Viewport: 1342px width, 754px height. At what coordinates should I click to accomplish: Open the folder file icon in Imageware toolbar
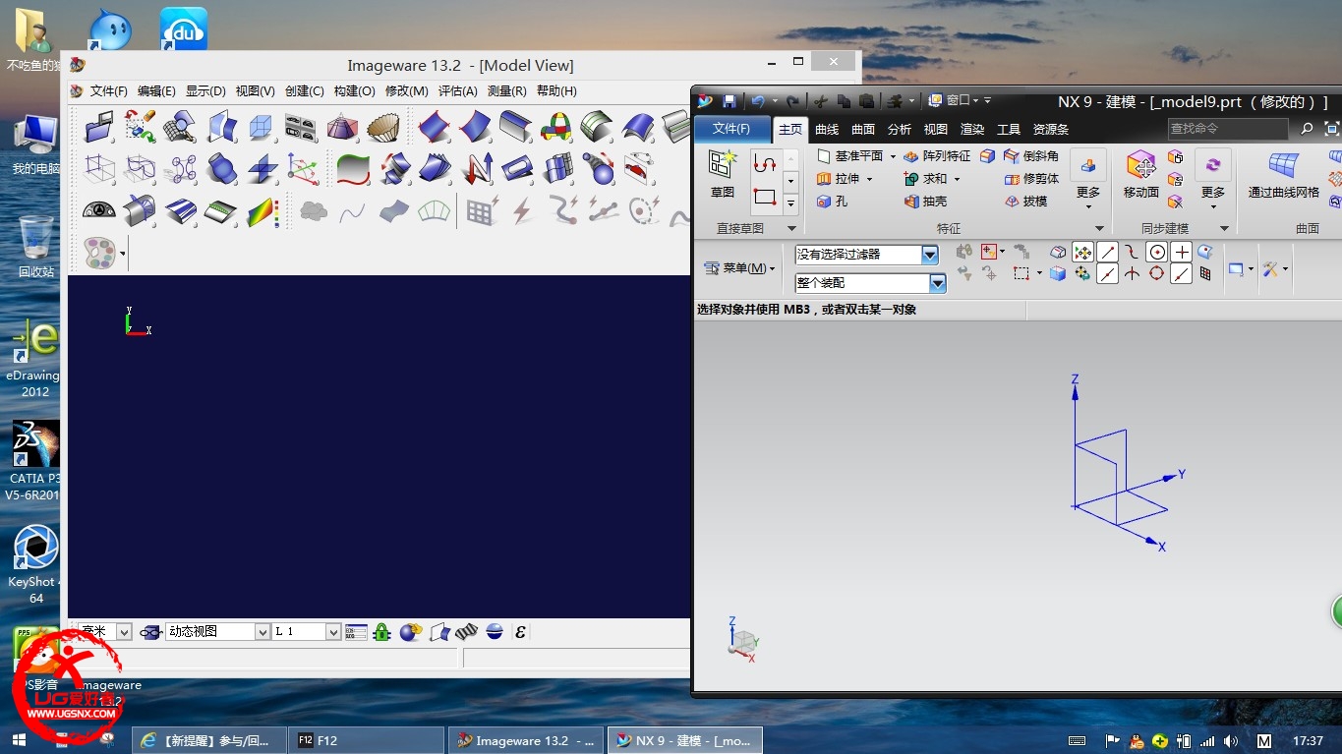(x=99, y=127)
